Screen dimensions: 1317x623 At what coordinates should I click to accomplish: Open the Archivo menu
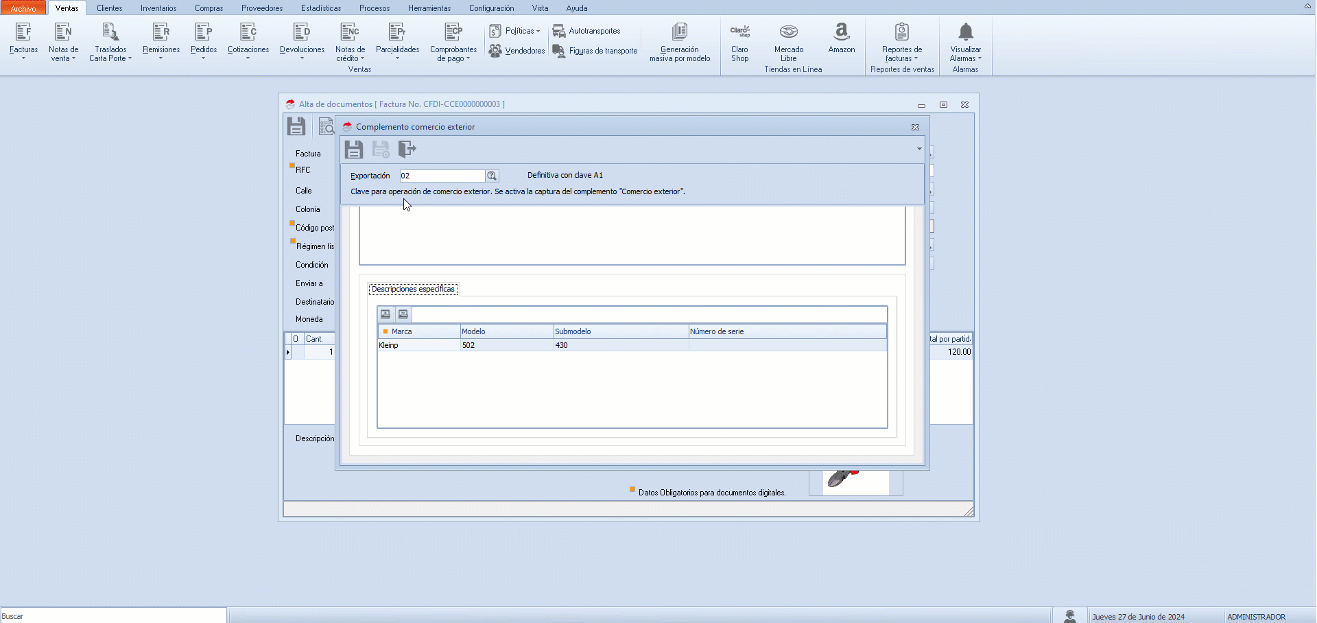point(23,8)
